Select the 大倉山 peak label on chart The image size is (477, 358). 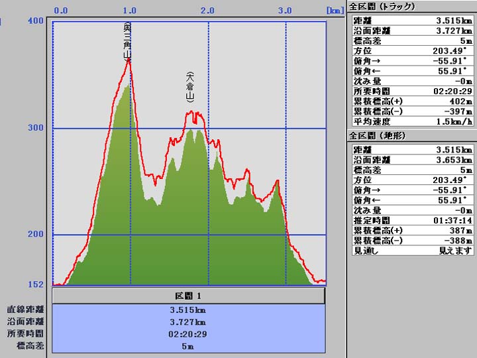tap(189, 86)
